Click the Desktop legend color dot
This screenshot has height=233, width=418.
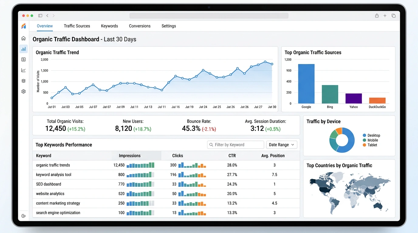[x=364, y=135]
